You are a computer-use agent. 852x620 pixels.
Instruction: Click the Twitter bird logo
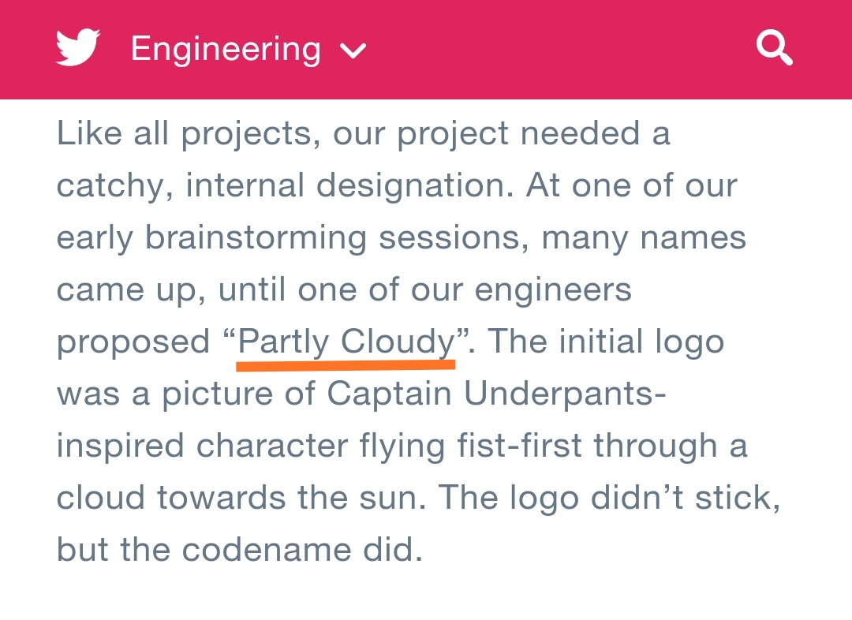(77, 48)
